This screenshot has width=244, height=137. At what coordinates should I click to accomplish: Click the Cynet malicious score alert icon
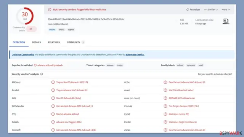(165, 114)
